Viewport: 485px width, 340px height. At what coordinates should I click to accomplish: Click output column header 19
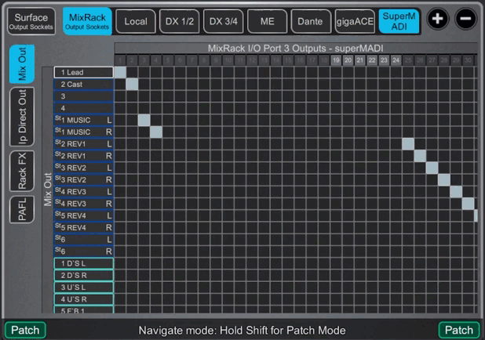(336, 60)
